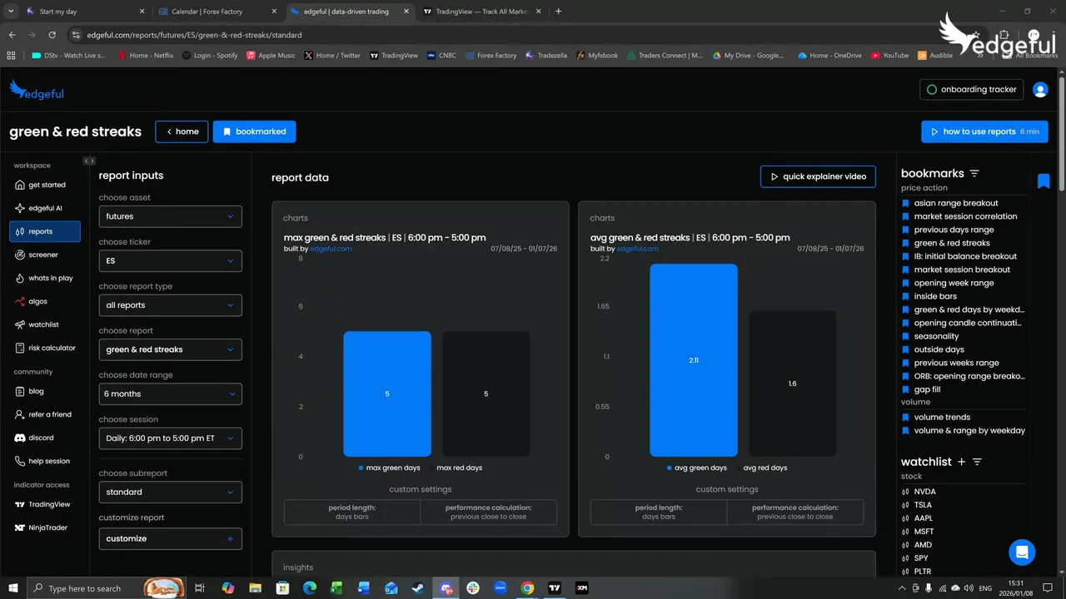This screenshot has width=1066, height=599.
Task: Collapse the sidebar with arrows toggle
Action: click(x=89, y=161)
